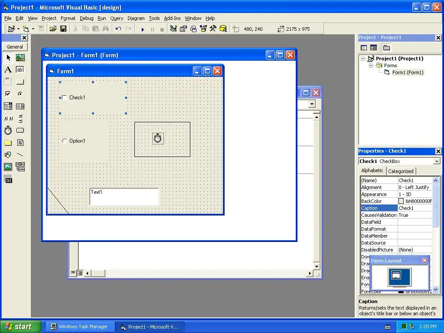
Task: Select the horizontal scrollbar tool in toolbox
Action: [x=8, y=118]
